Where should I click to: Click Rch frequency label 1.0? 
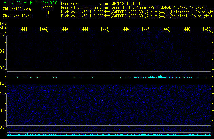point(2,94)
